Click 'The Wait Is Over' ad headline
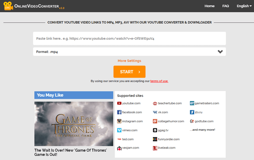The width and height of the screenshot is (254, 160). 70,152
